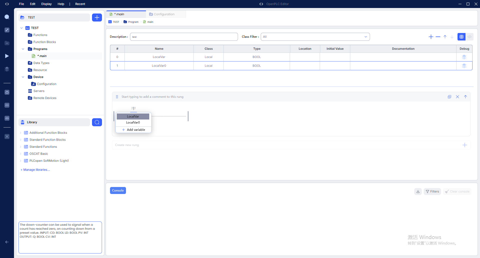The width and height of the screenshot is (480, 258).
Task: Open Servers in the project tree
Action: coord(39,91)
